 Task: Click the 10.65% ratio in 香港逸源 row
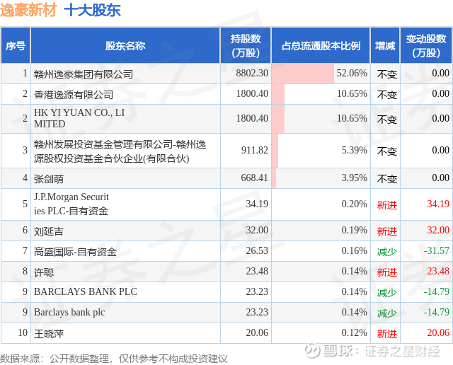click(x=352, y=93)
